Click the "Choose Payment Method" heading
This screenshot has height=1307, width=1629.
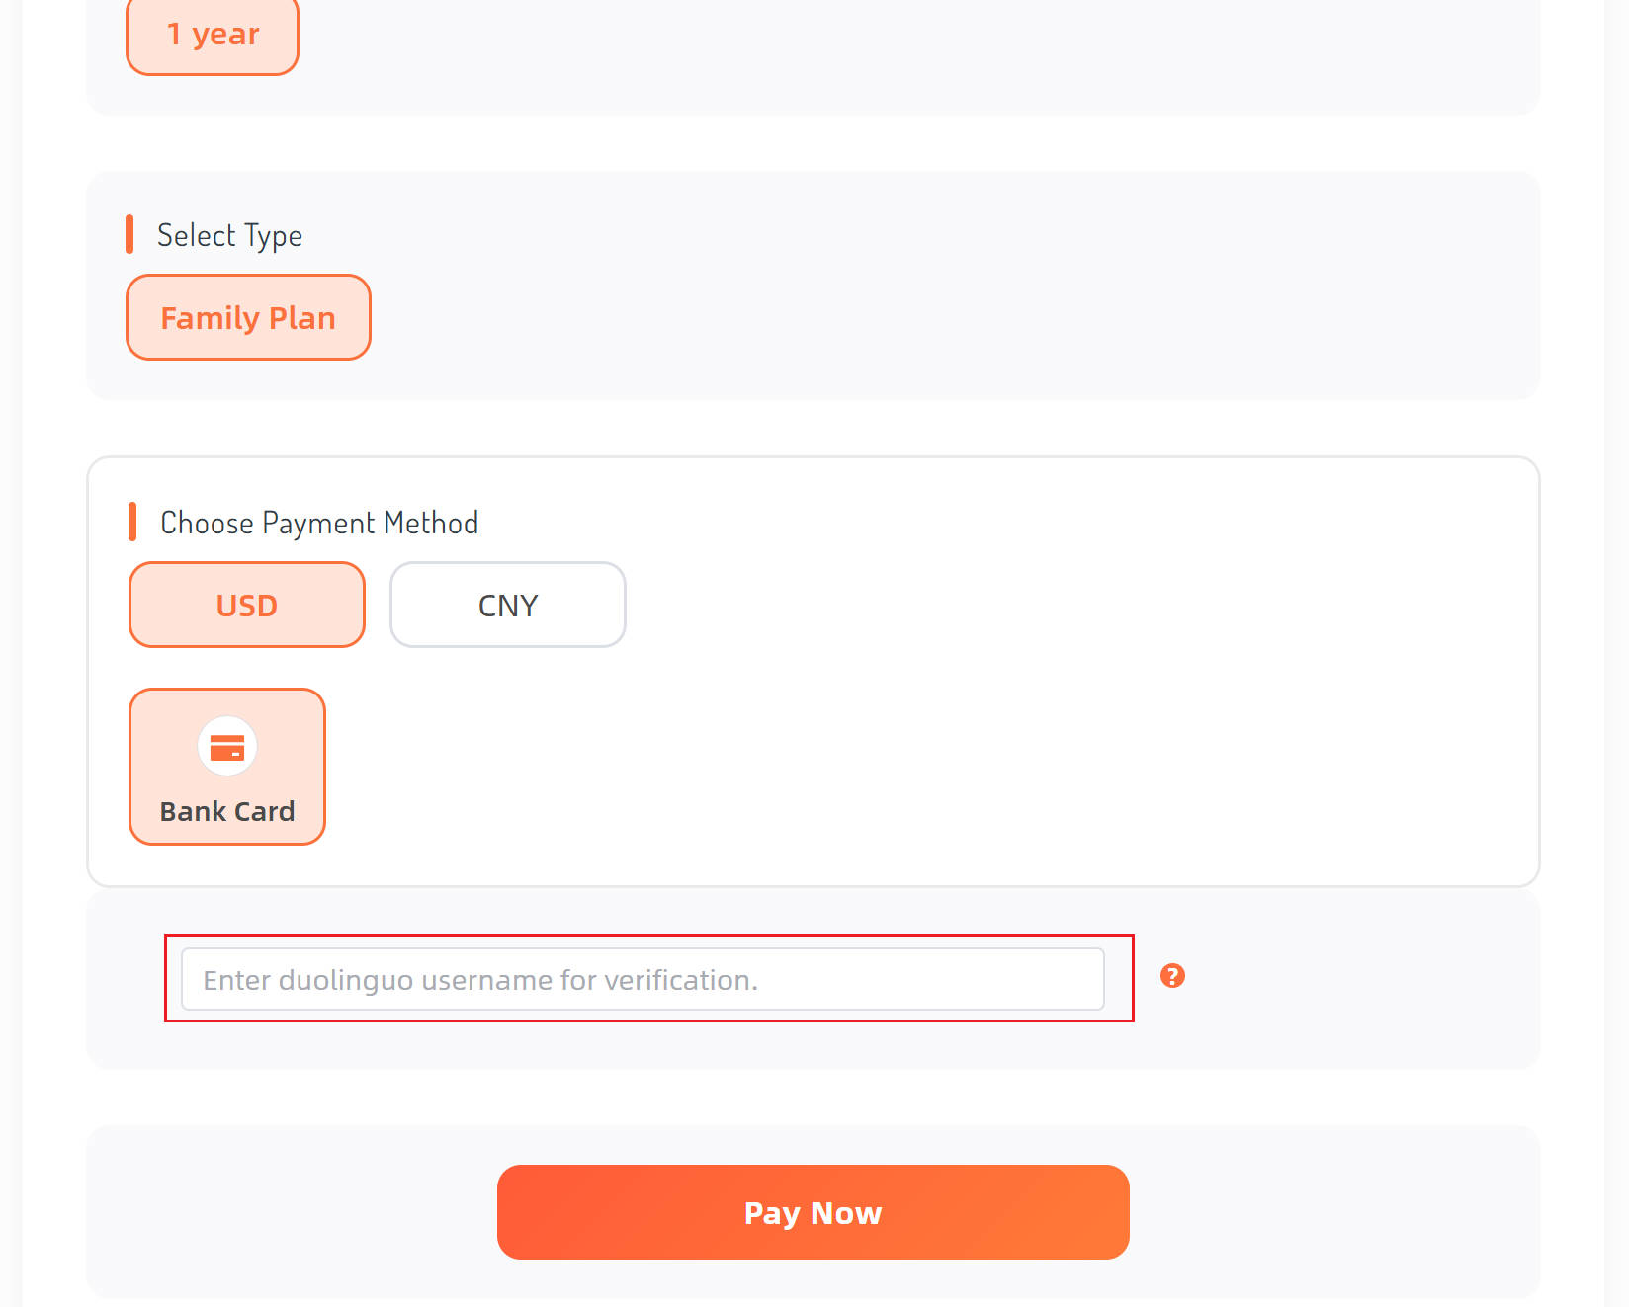click(319, 523)
